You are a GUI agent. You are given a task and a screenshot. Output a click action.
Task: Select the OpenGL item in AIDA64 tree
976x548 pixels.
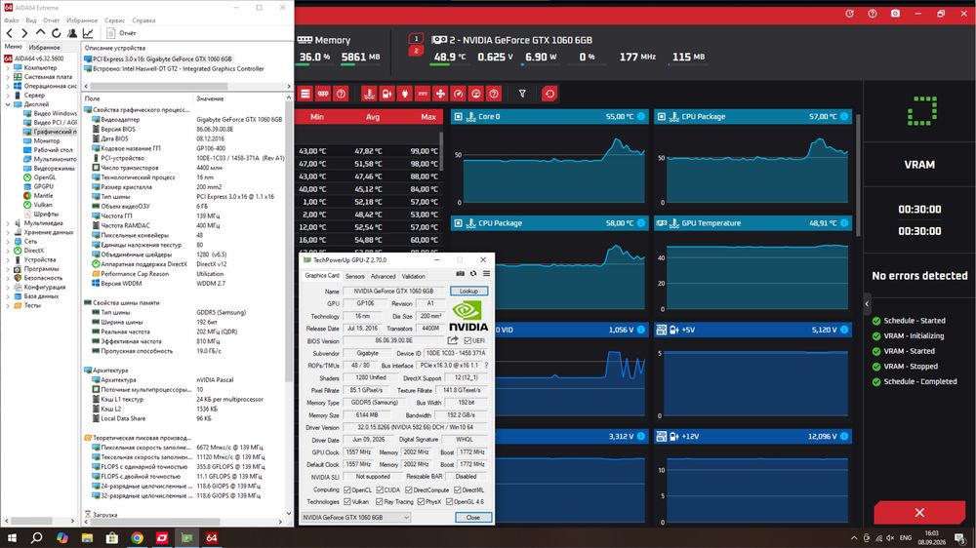point(44,177)
